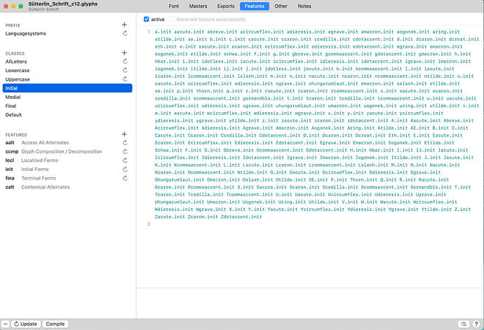
Task: Select the init Initial Forms feature
Action: pyautogui.click(x=67, y=170)
